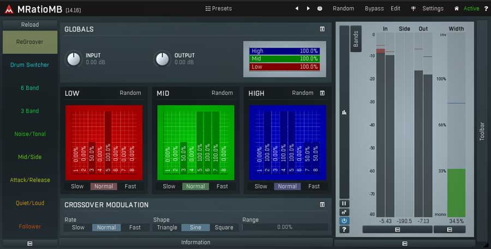The height and width of the screenshot is (249, 491).
Task: Set MID band speed to Fast
Action: 222,186
